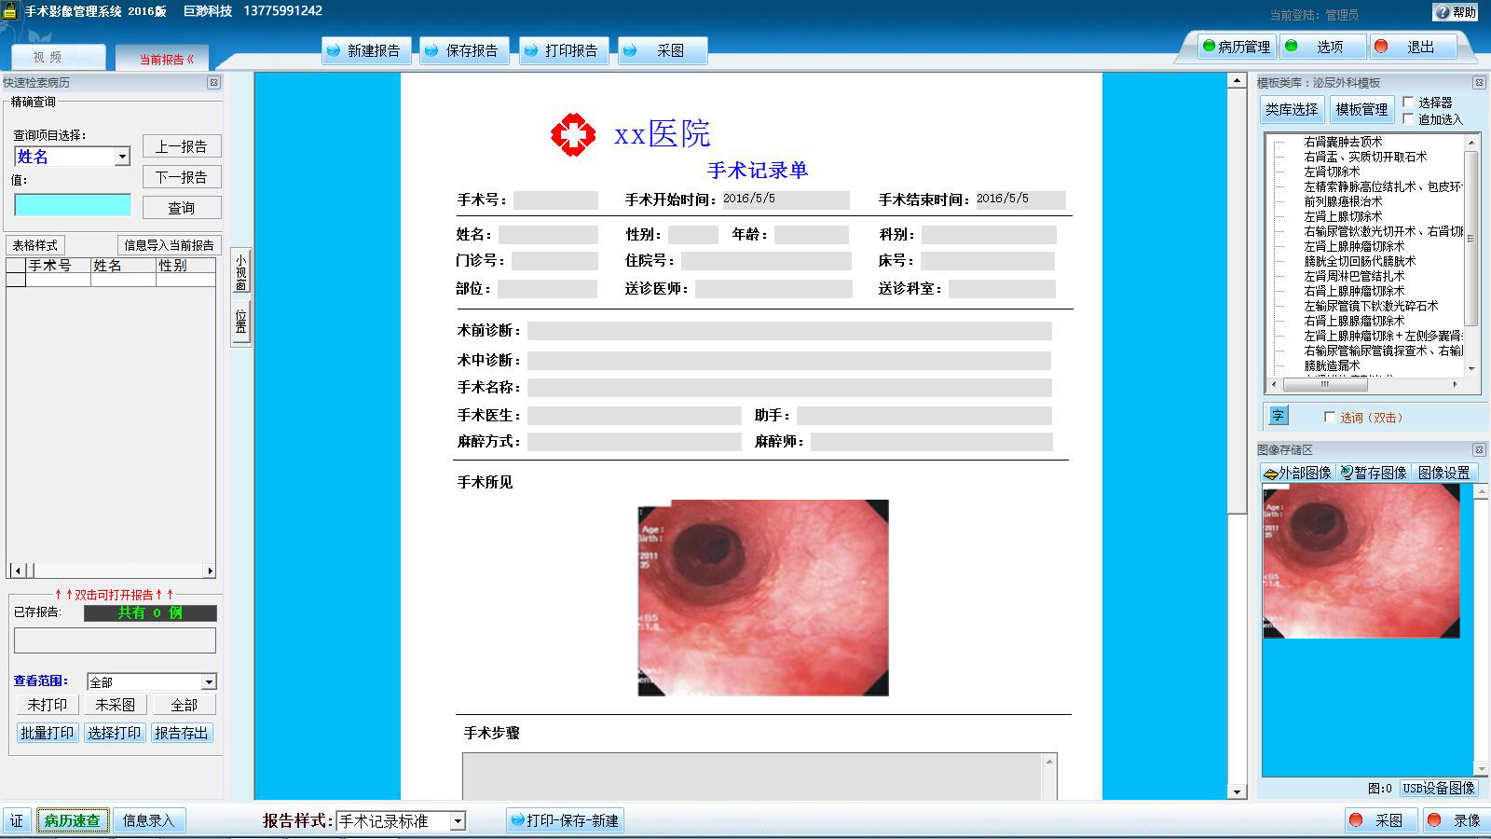Print the report via 打印报告
Image resolution: width=1491 pixels, height=839 pixels.
563,50
